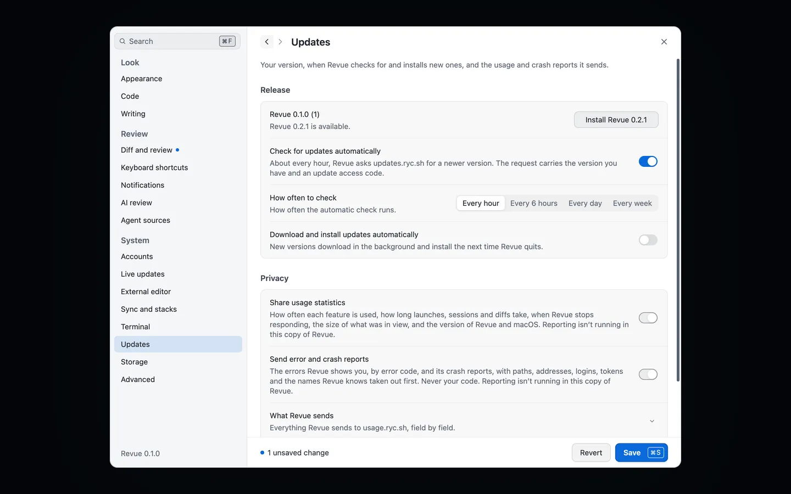
Task: Open Agent sources settings
Action: 178,220
